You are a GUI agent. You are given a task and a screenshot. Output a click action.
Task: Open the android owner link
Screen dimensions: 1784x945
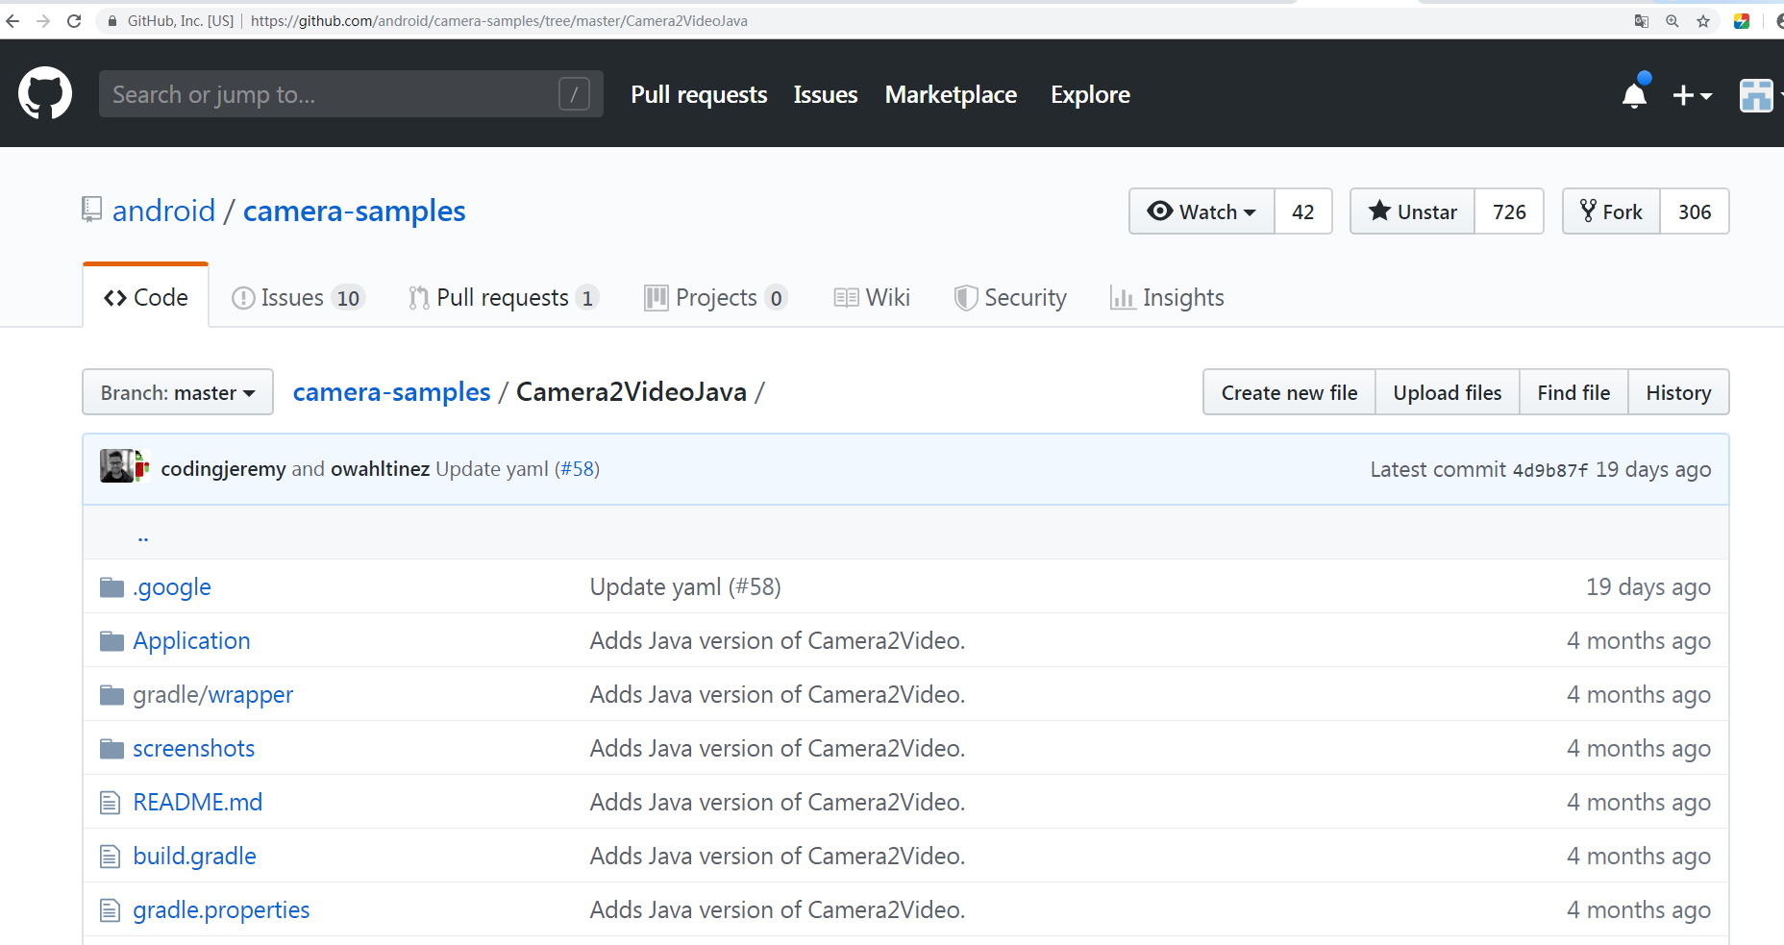163,211
